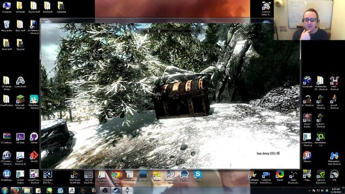Screen dimensions: 345x194
Task: Click the volume tray icon
Action: tap(322, 190)
